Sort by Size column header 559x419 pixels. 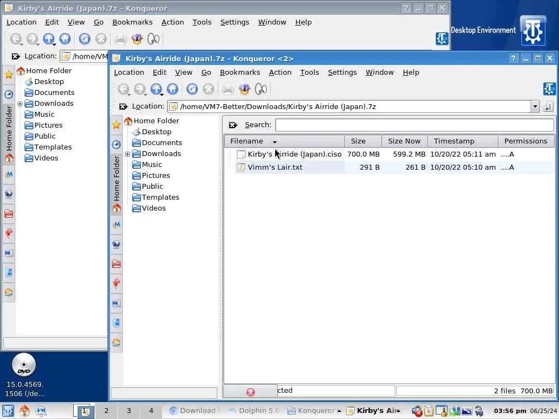pos(363,141)
